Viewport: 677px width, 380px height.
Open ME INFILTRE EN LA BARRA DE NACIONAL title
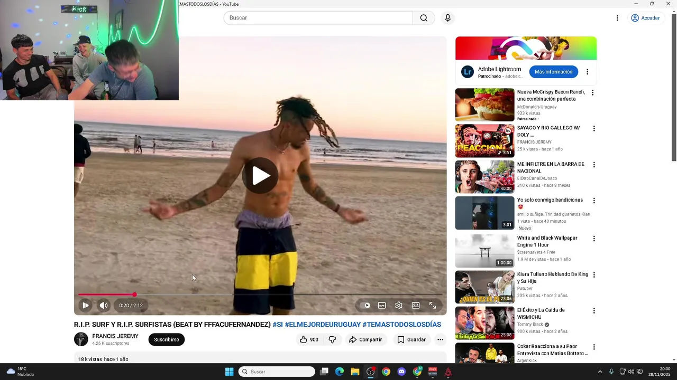551,168
